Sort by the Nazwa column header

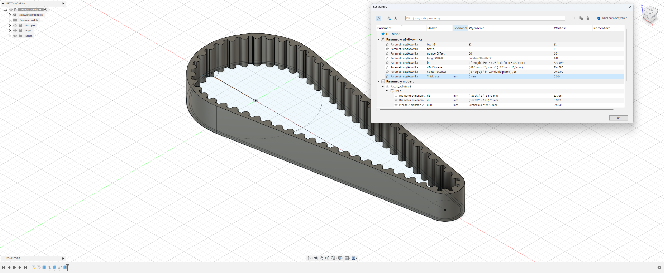[x=439, y=28]
